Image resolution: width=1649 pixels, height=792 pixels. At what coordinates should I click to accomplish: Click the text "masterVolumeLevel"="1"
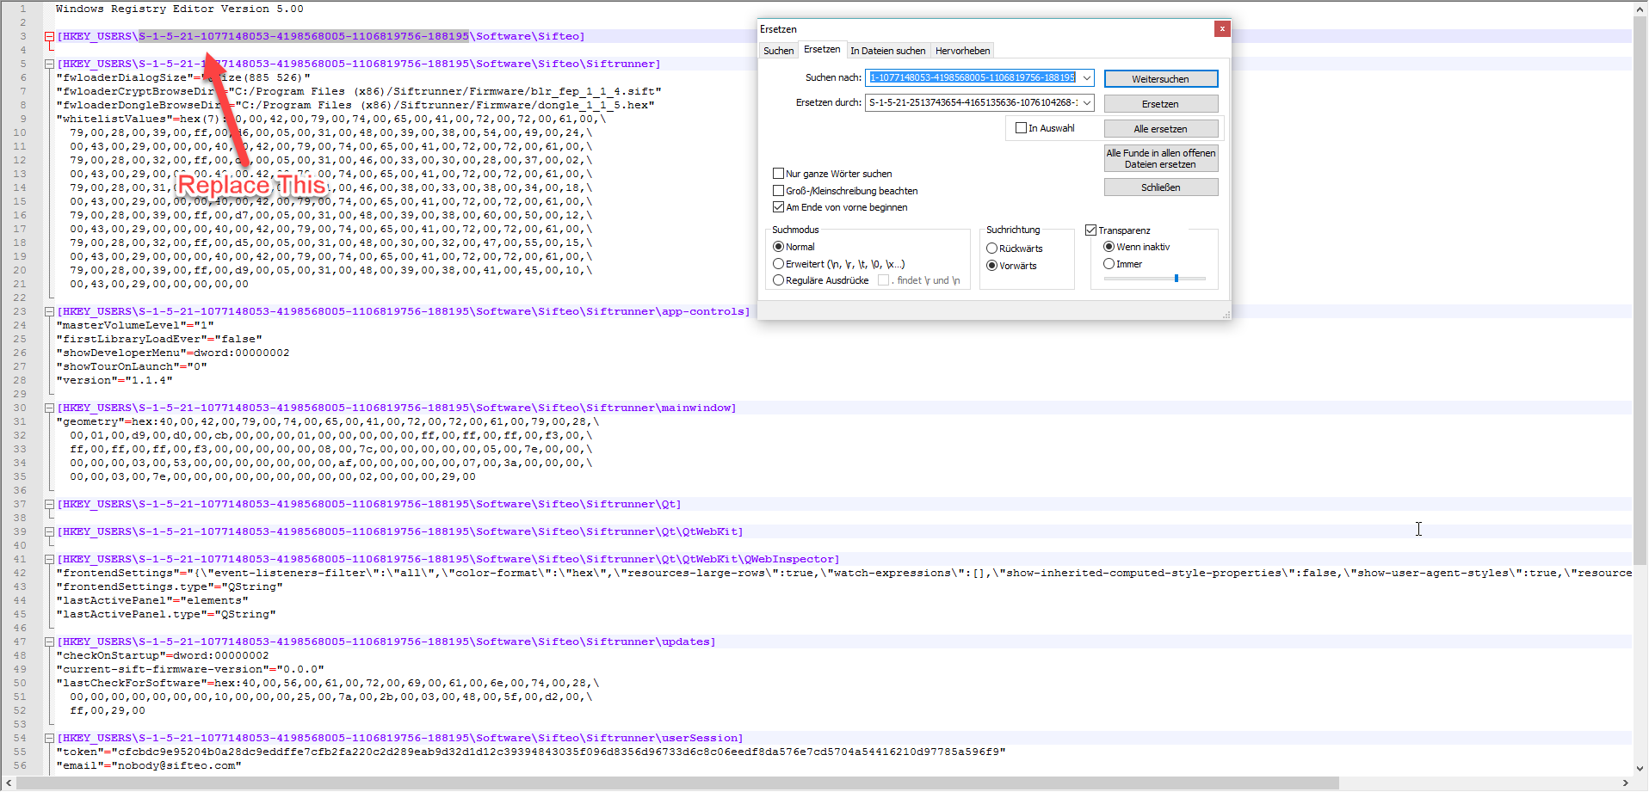(135, 325)
